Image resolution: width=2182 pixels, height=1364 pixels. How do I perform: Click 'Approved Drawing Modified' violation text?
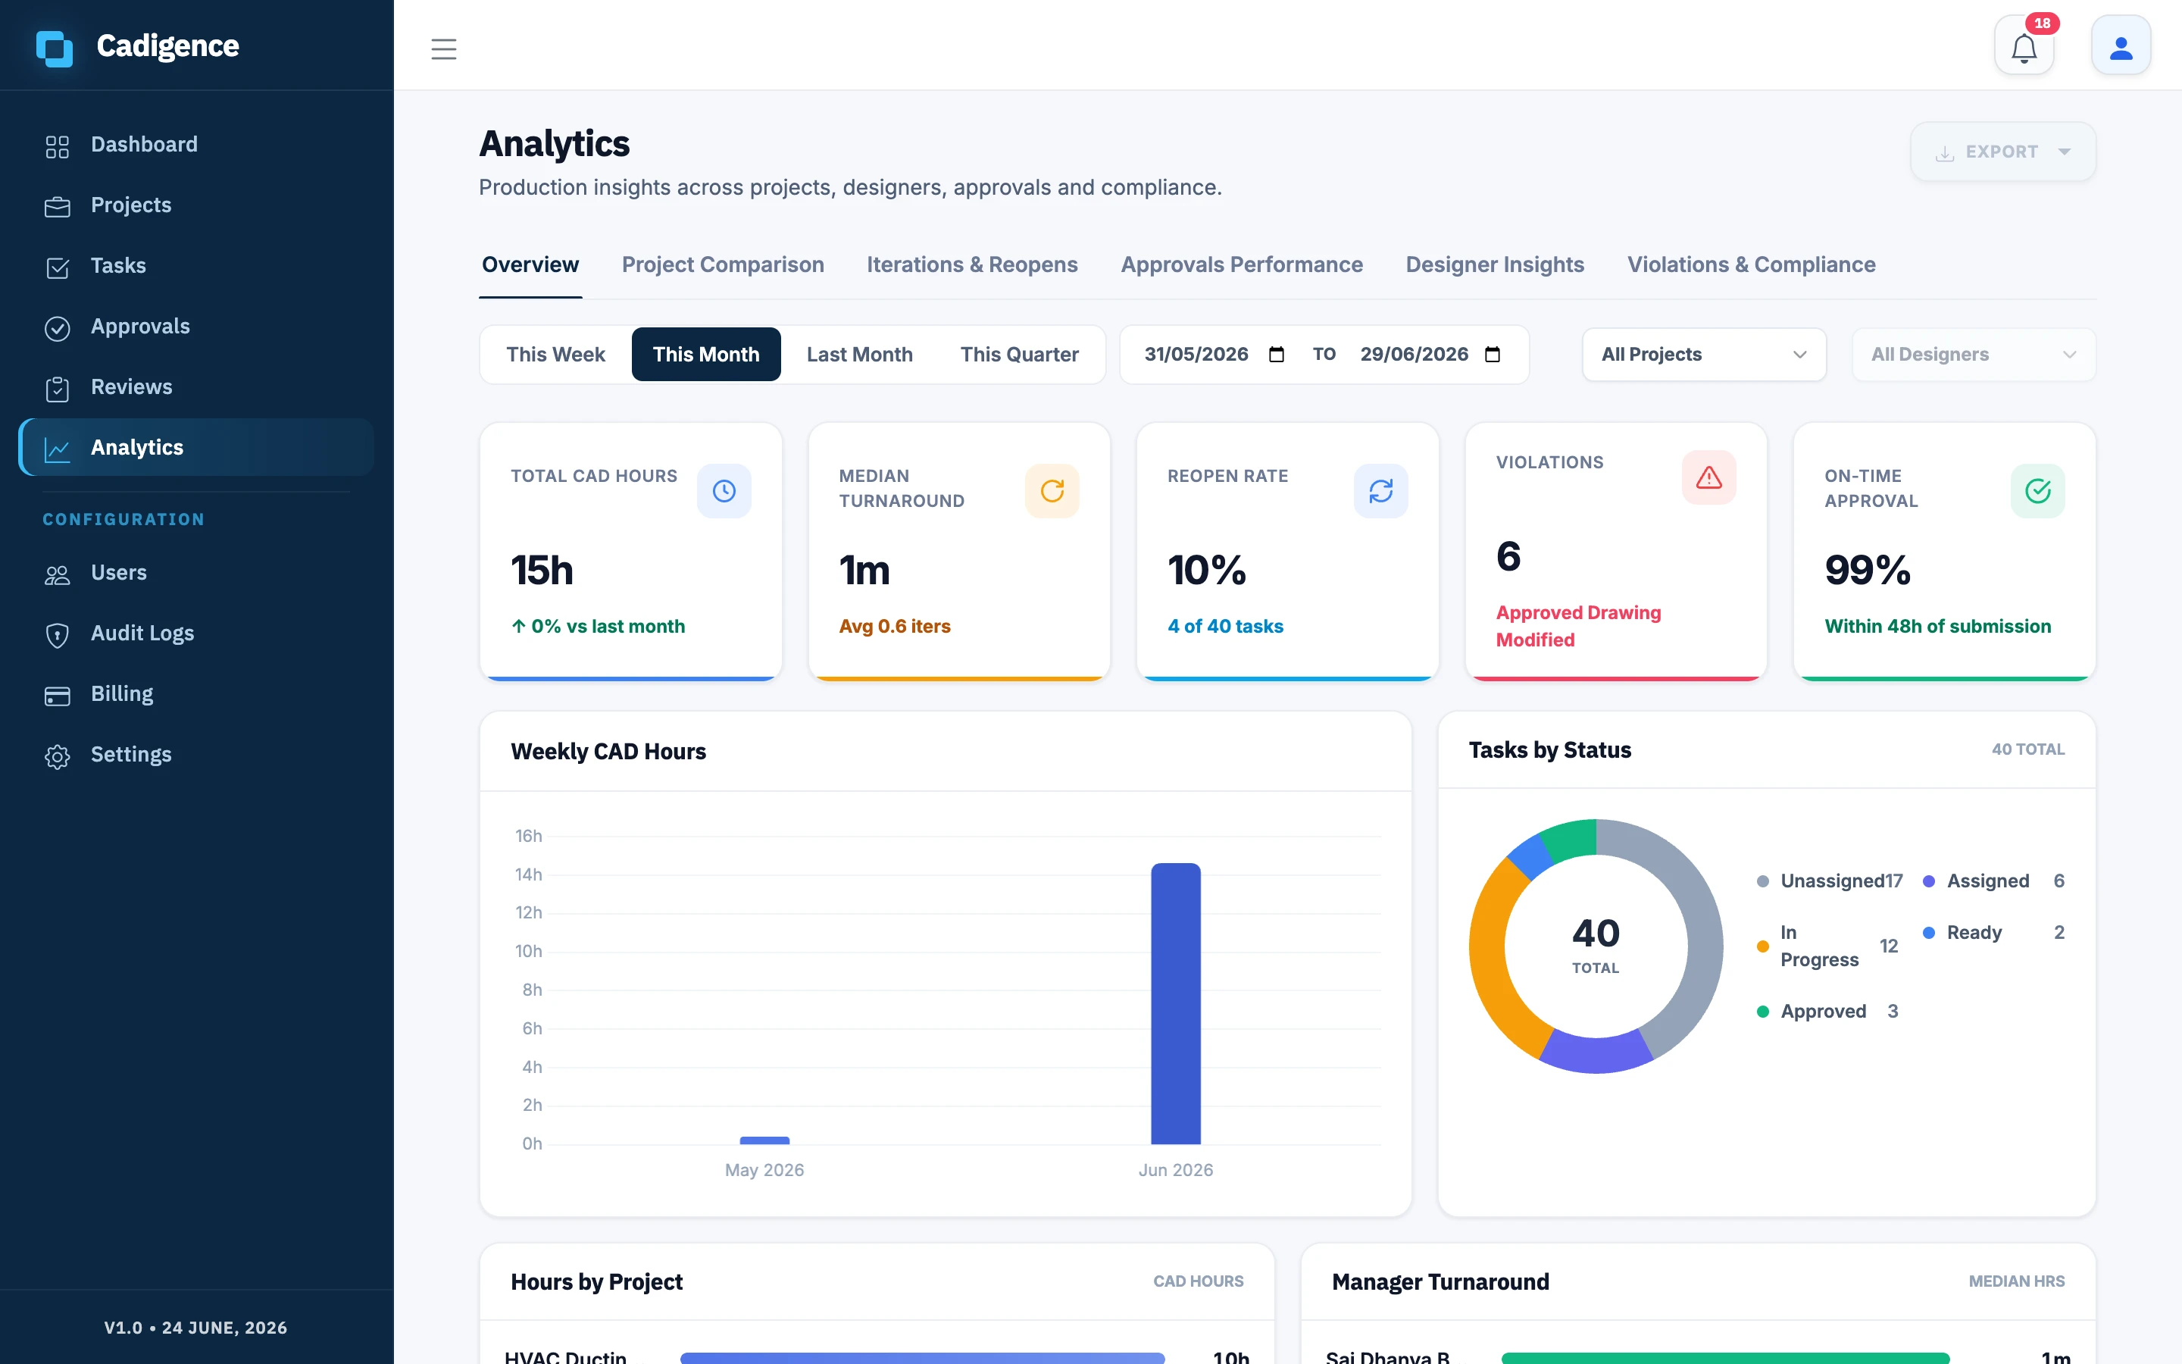(x=1578, y=626)
